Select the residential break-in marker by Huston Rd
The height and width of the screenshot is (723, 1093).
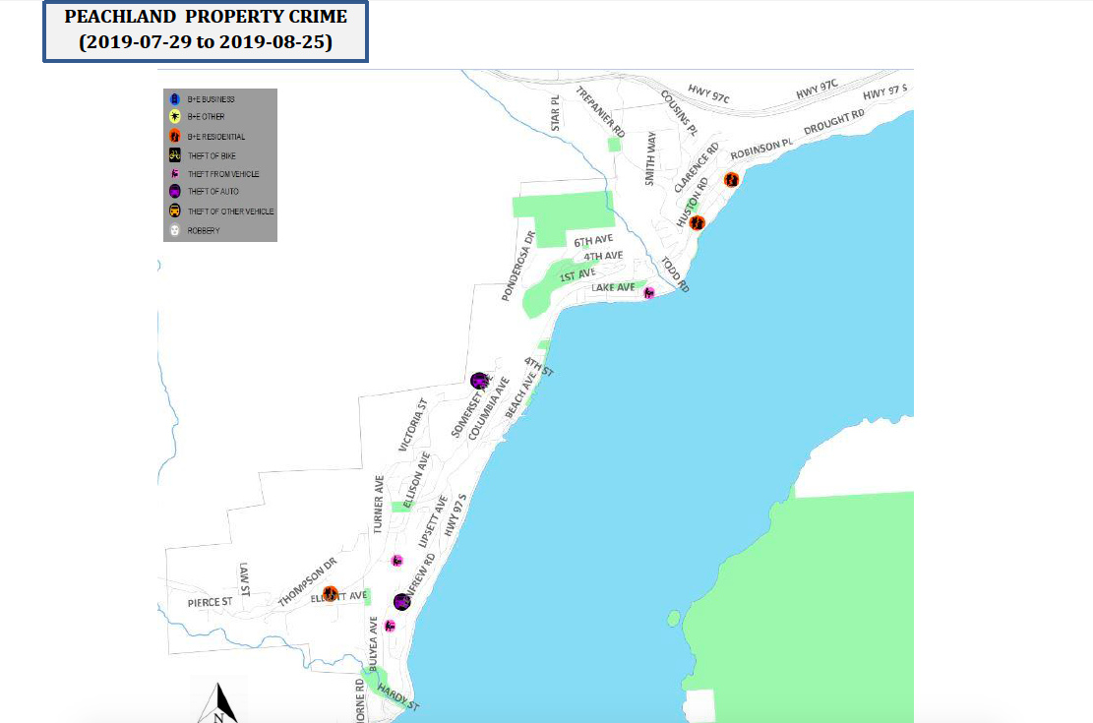pos(697,222)
